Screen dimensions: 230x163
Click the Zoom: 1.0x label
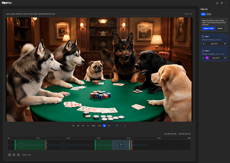(x=26, y=155)
